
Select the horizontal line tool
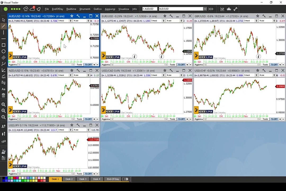(x=3, y=39)
